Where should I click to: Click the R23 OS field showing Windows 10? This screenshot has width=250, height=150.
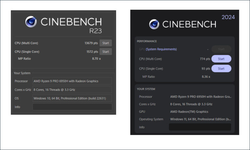(72, 98)
